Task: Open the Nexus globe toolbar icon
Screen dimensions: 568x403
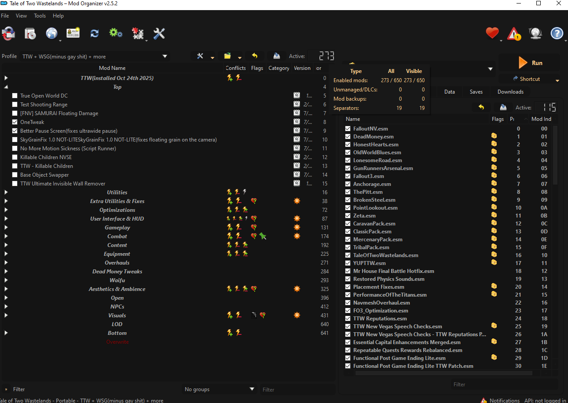Action: point(51,33)
